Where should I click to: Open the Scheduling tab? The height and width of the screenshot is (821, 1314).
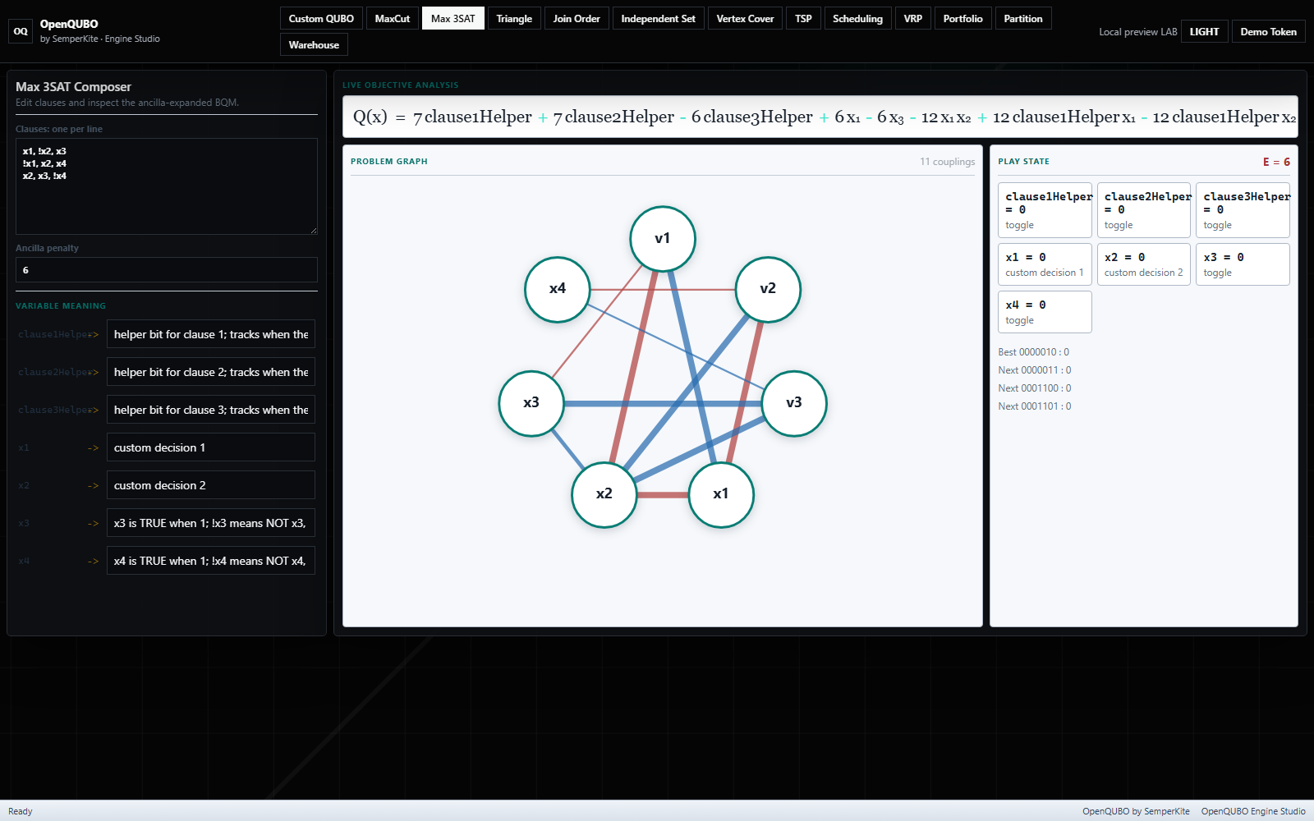pos(857,18)
